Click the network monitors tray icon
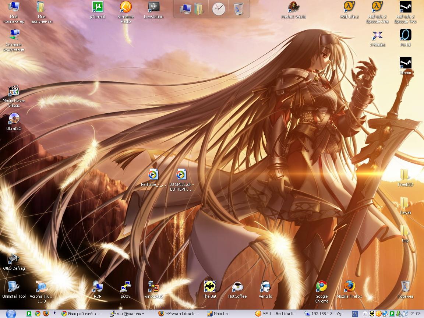 [385, 314]
